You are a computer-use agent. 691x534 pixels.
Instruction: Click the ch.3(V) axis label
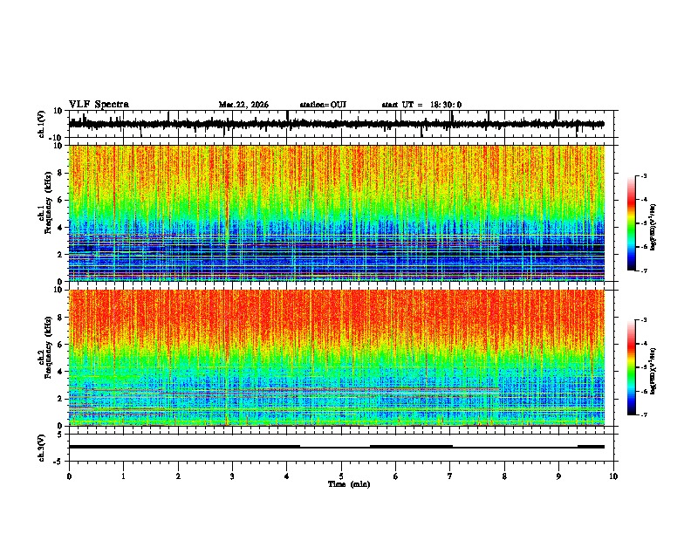tap(42, 448)
